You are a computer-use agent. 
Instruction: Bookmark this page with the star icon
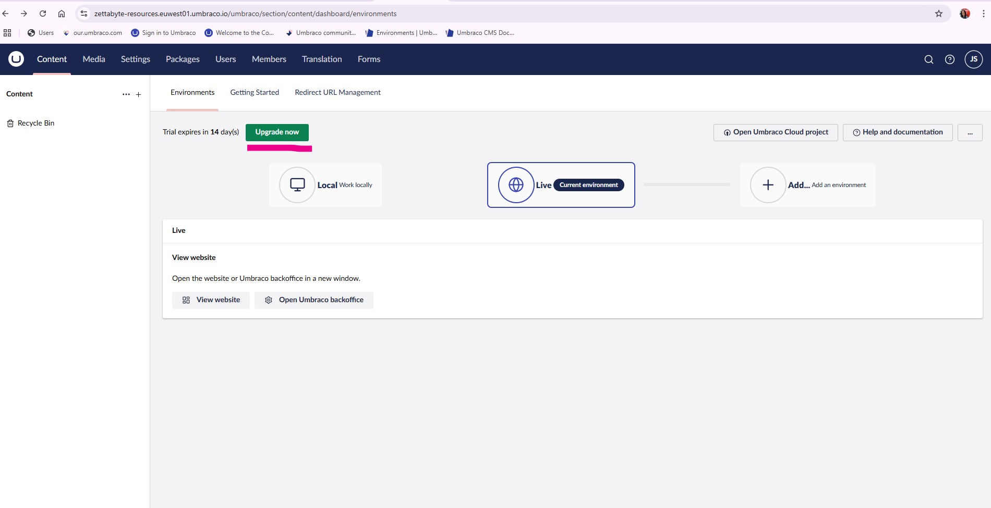(939, 14)
